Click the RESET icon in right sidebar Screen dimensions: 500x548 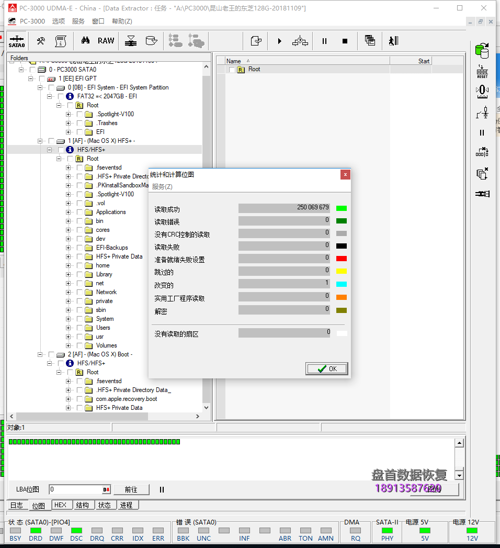[482, 72]
